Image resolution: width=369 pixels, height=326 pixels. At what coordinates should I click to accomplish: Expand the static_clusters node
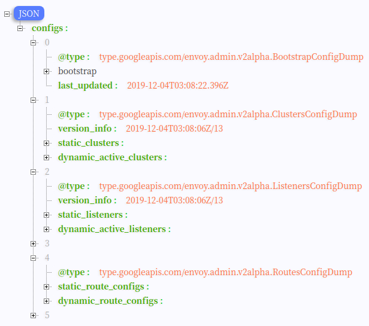[x=47, y=143]
